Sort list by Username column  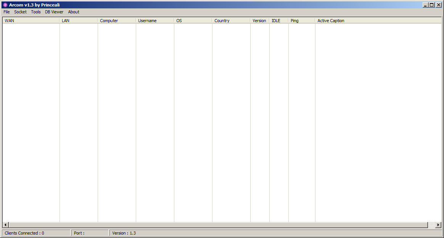coord(155,21)
